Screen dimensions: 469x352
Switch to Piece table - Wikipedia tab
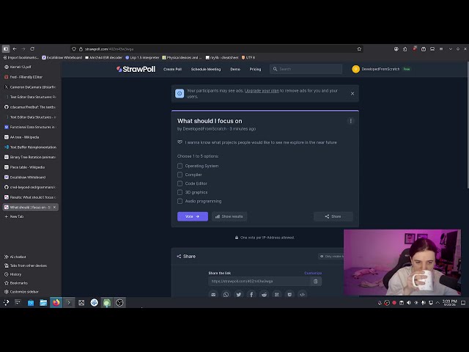(31, 167)
